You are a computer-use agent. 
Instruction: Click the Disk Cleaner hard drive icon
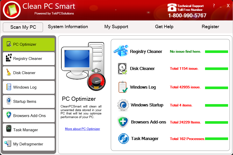pos(122,69)
